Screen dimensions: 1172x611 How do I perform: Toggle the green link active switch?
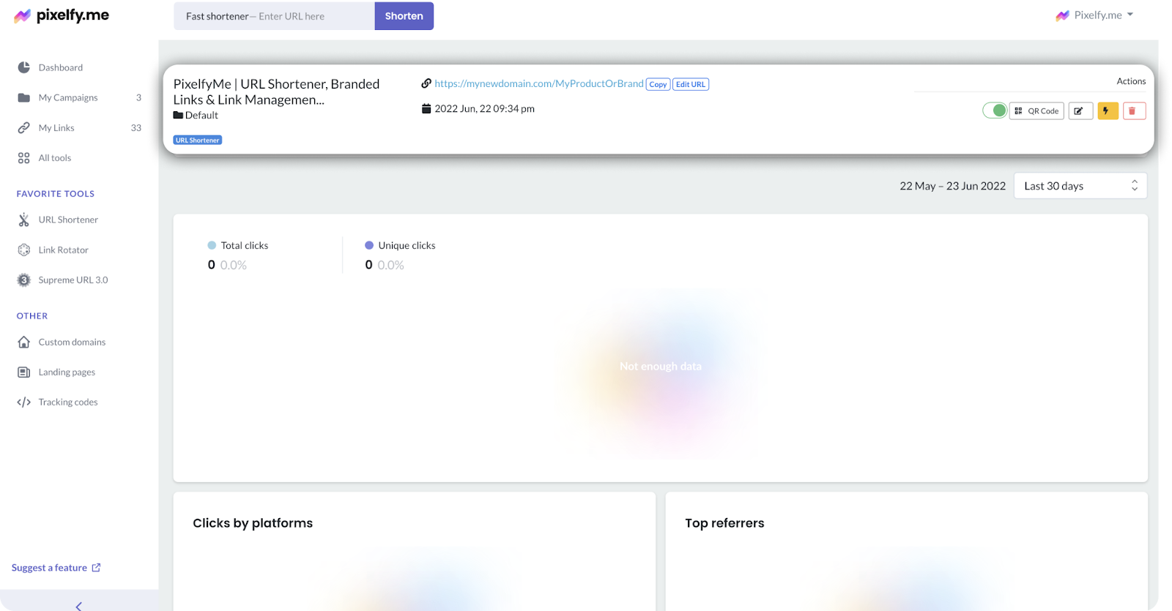coord(995,110)
